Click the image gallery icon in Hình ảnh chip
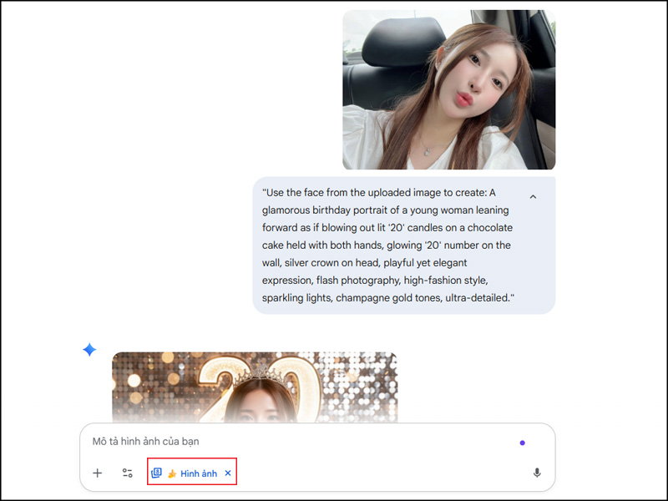The image size is (668, 501). [x=156, y=473]
